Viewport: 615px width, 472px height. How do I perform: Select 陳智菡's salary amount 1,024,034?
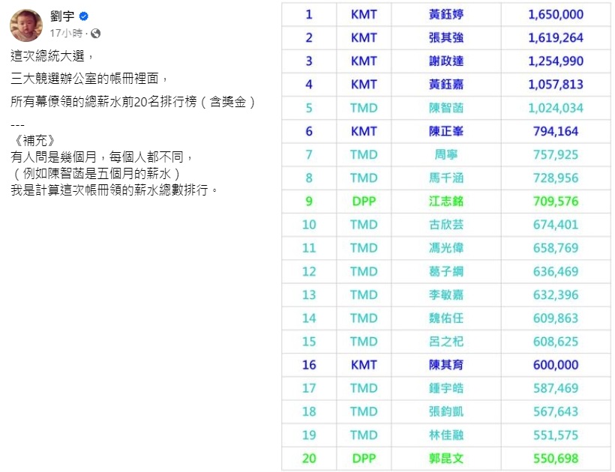pos(556,108)
